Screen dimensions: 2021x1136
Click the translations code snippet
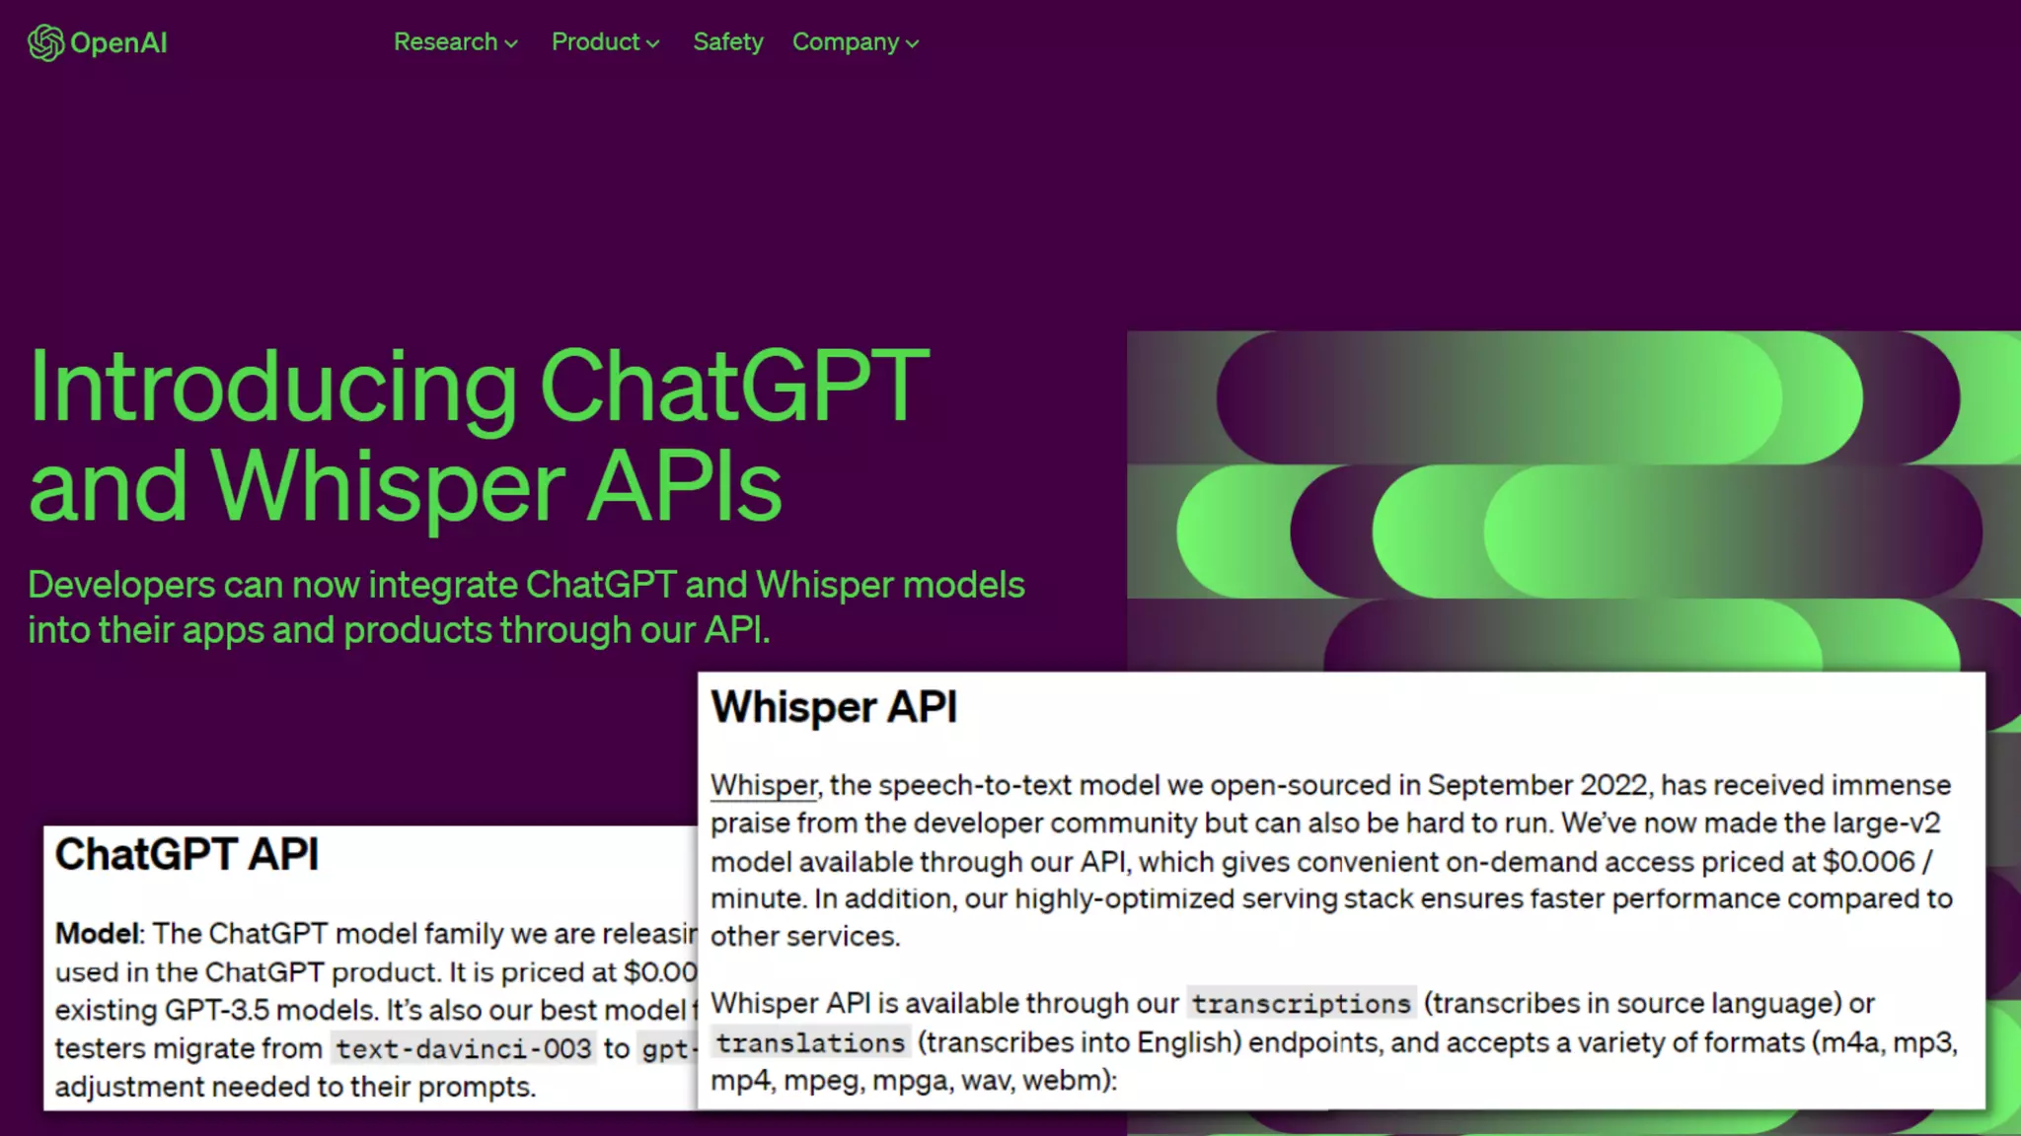click(810, 1043)
